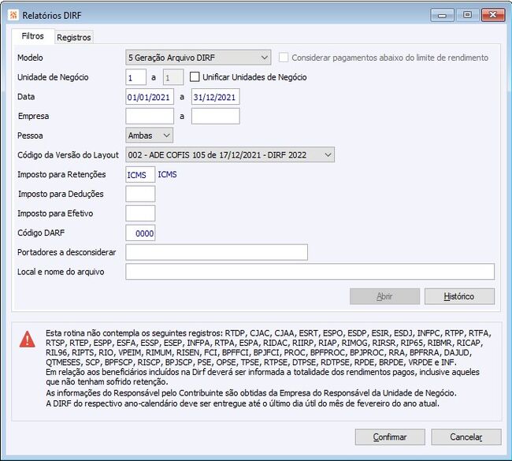Click the Local e nome do arquivo field
The height and width of the screenshot is (461, 512).
click(x=310, y=272)
